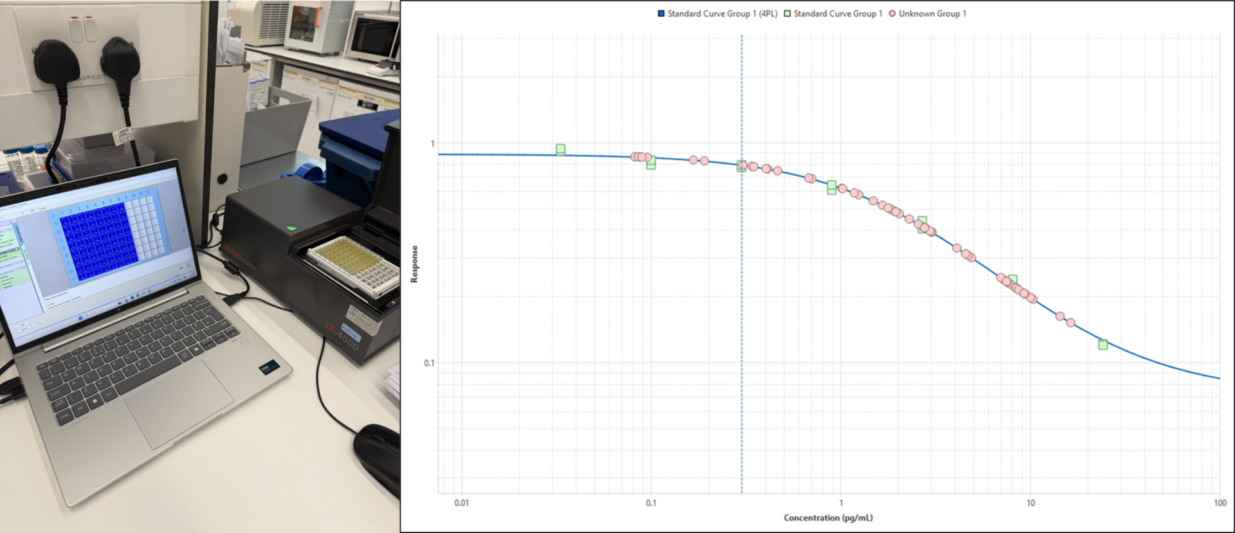
Task: Click the green Standard Curve Group 1 legend marker
Action: click(787, 14)
